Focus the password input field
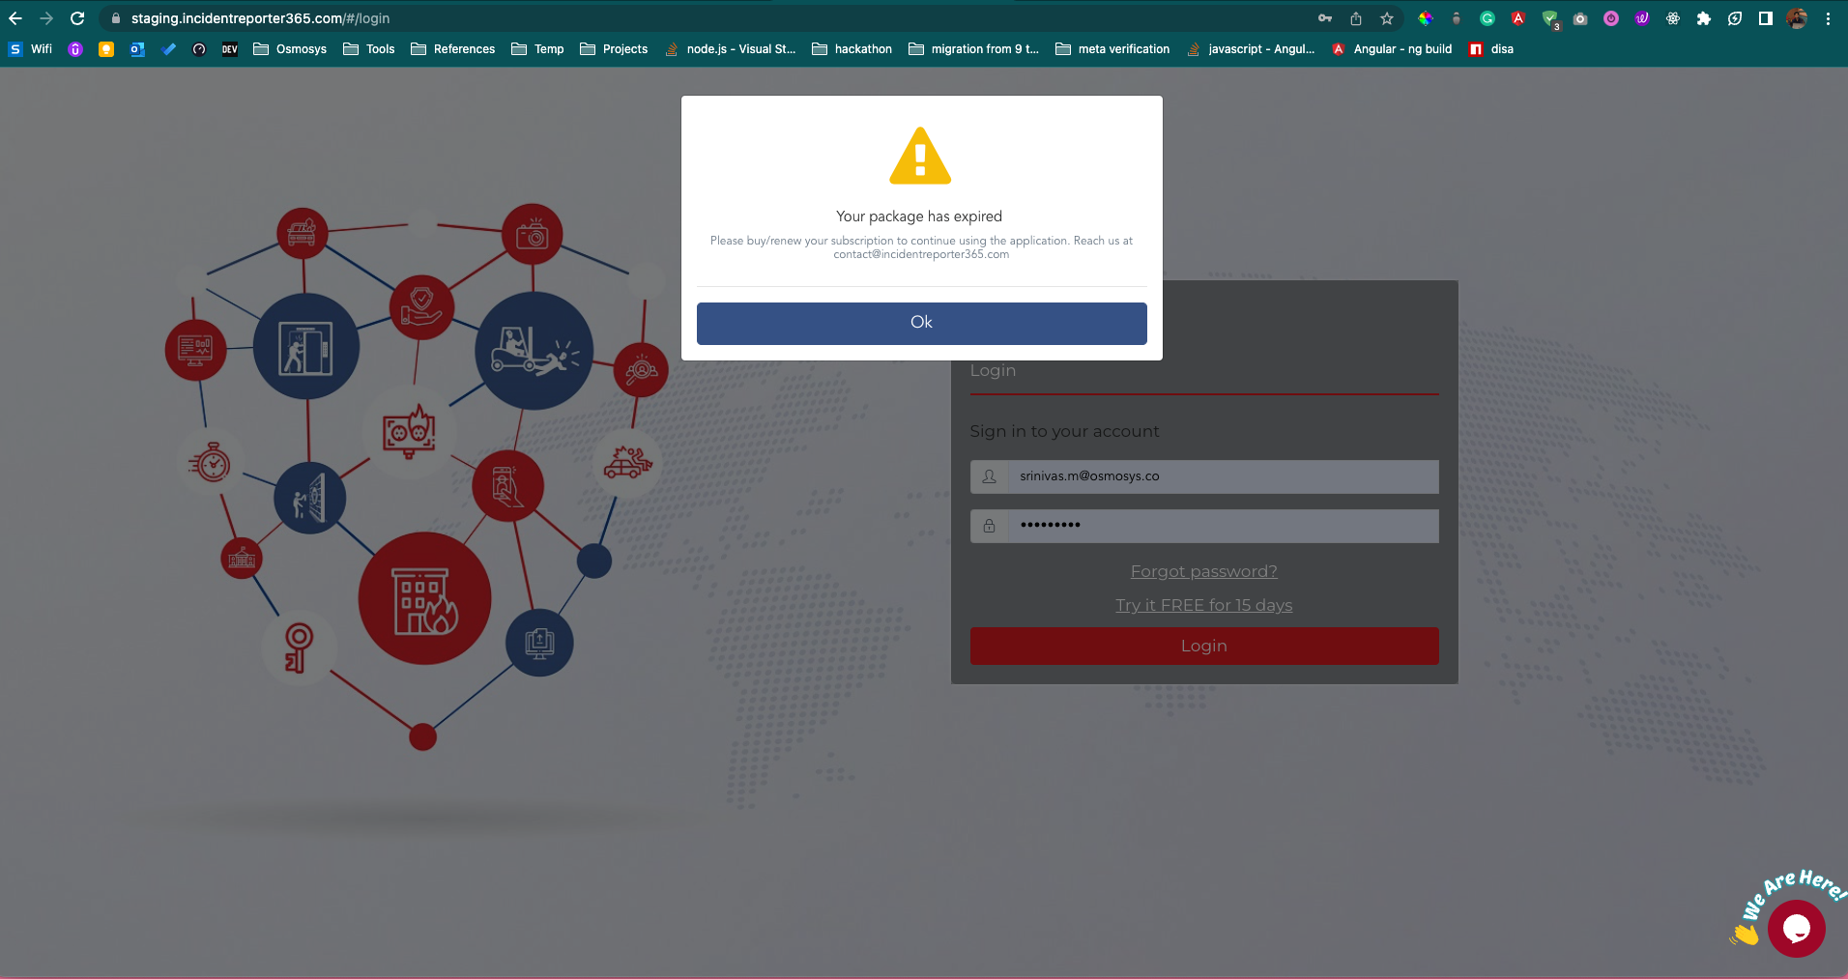 coord(1222,526)
